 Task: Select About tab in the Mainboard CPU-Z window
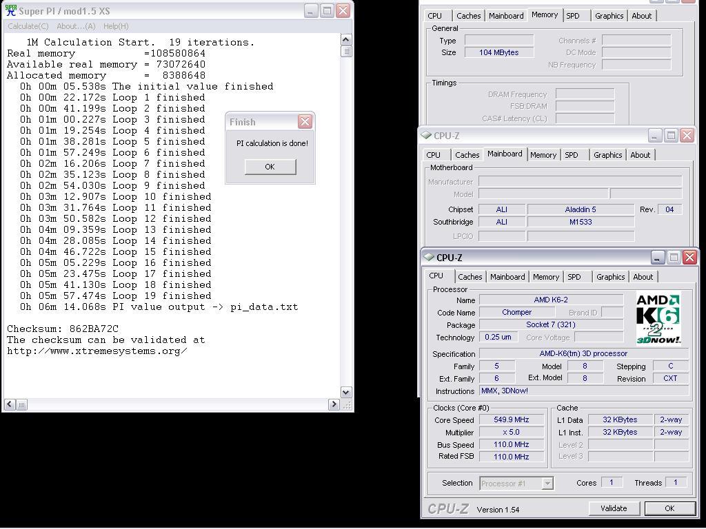coord(641,155)
